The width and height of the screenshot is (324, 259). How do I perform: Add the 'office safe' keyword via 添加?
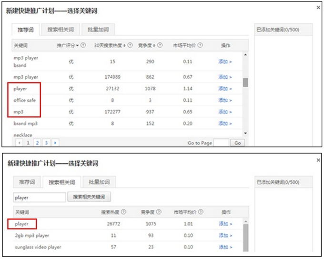[x=225, y=100]
